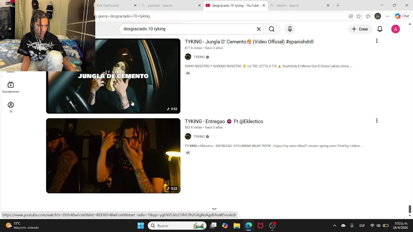413x232 pixels.
Task: Open McAfee from the taskbar
Action: click(x=260, y=226)
